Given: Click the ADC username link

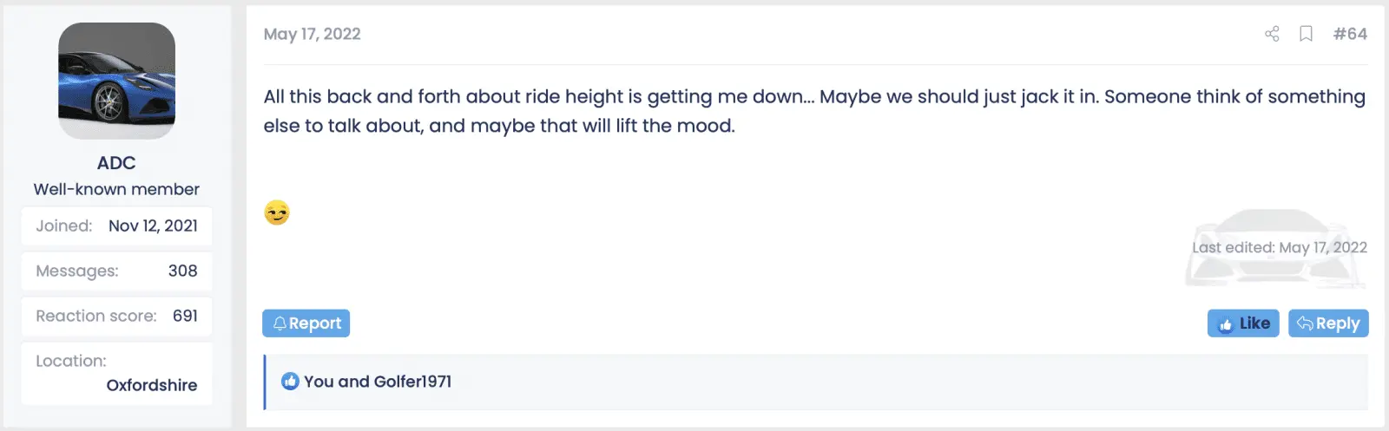Looking at the screenshot, I should click(x=116, y=163).
